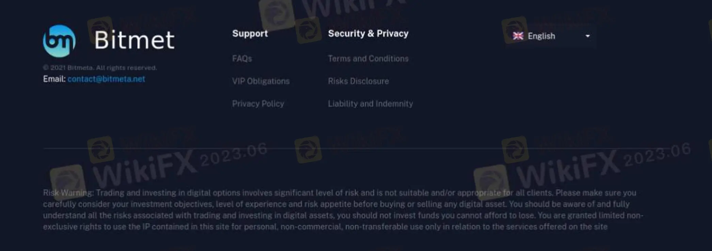Viewport: 712px width, 251px height.
Task: Open Liability and Indemnity link
Action: pos(370,104)
